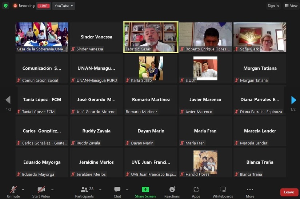The image size is (300, 199).
Task: Expand audio options arrow beside Unmute
Action: point(23,190)
